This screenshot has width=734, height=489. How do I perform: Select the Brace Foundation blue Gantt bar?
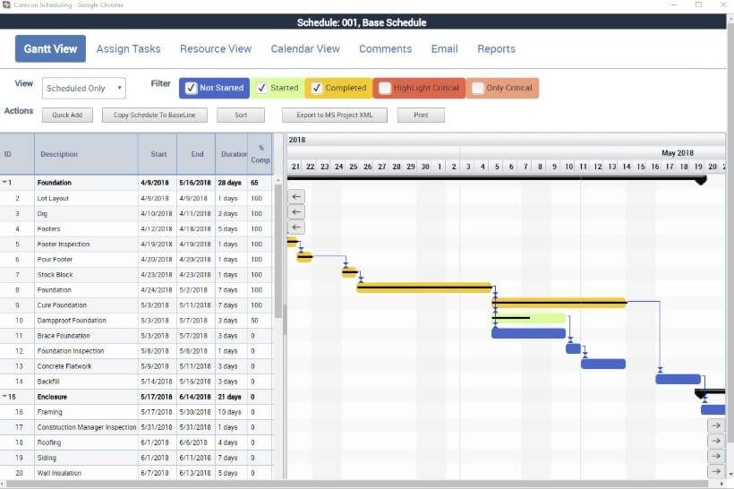(x=528, y=333)
